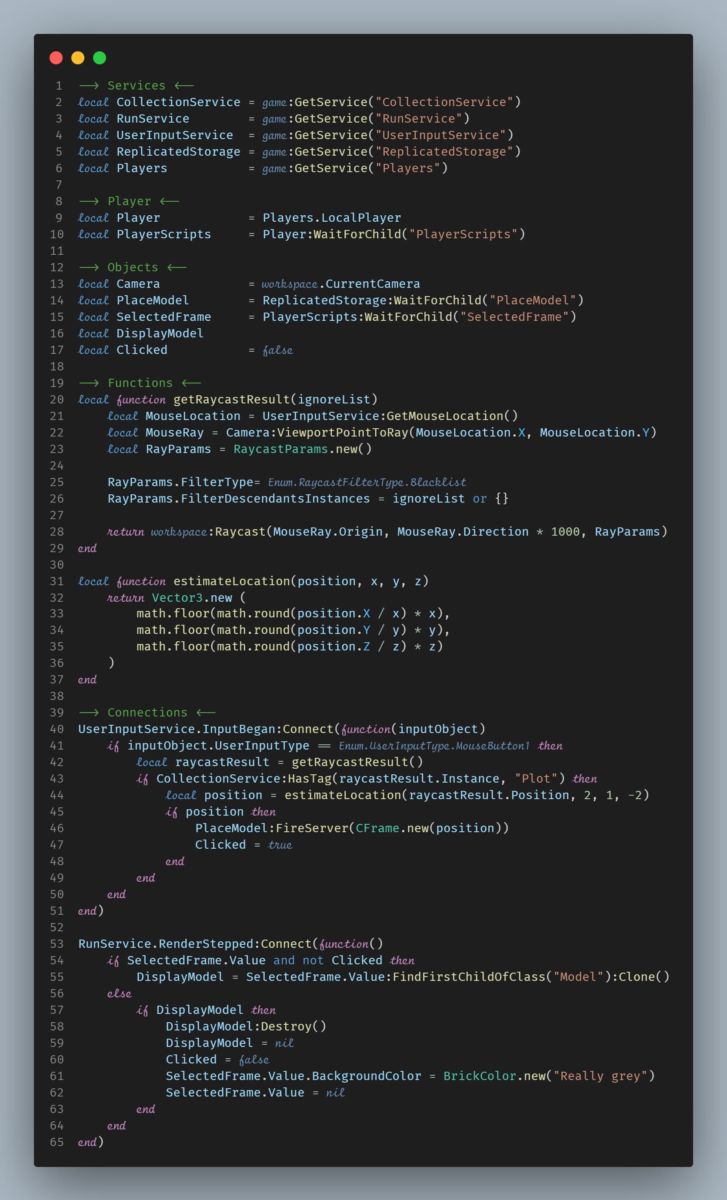Click the "Services" comment heading
This screenshot has width=727, height=1200.
pos(137,86)
